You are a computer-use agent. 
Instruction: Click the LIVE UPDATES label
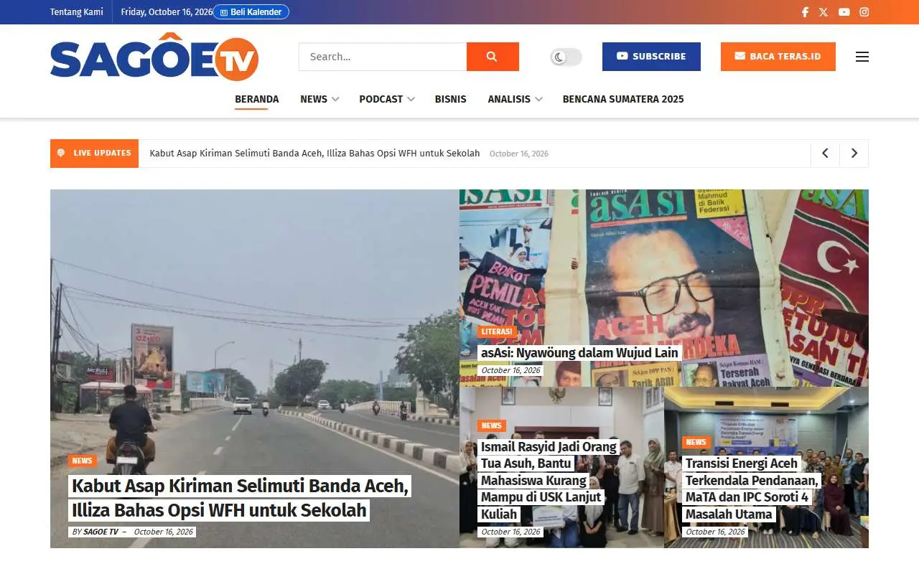click(94, 154)
